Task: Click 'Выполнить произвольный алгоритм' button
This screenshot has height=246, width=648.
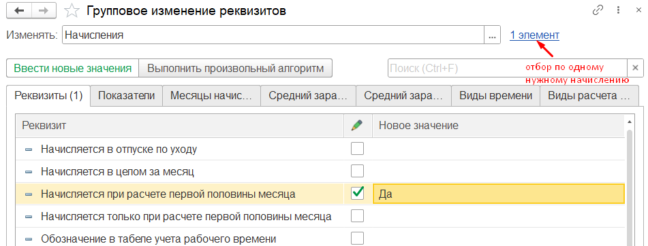Action: click(235, 68)
